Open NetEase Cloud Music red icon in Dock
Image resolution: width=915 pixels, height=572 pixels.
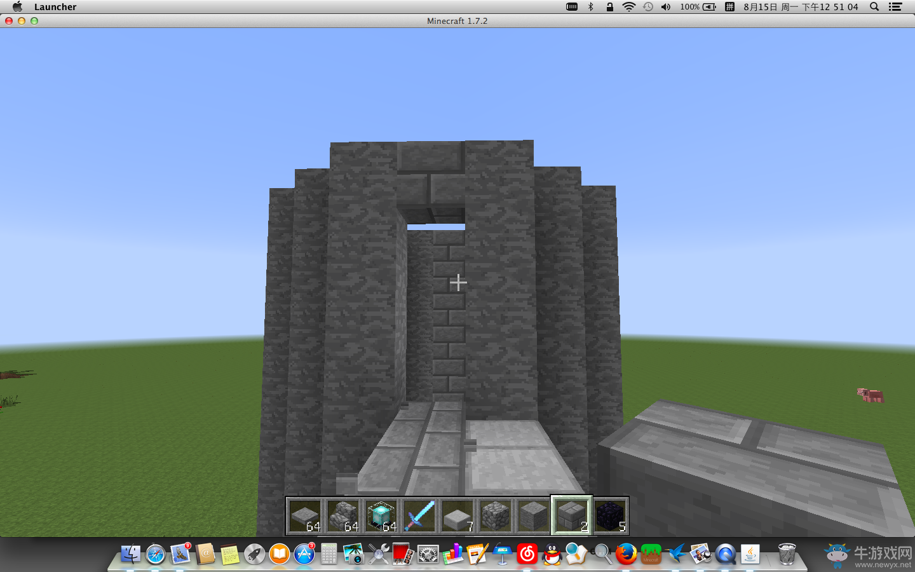point(527,554)
